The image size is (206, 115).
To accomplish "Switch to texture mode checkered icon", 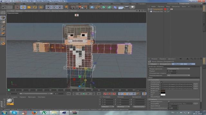I will pos(3,22).
